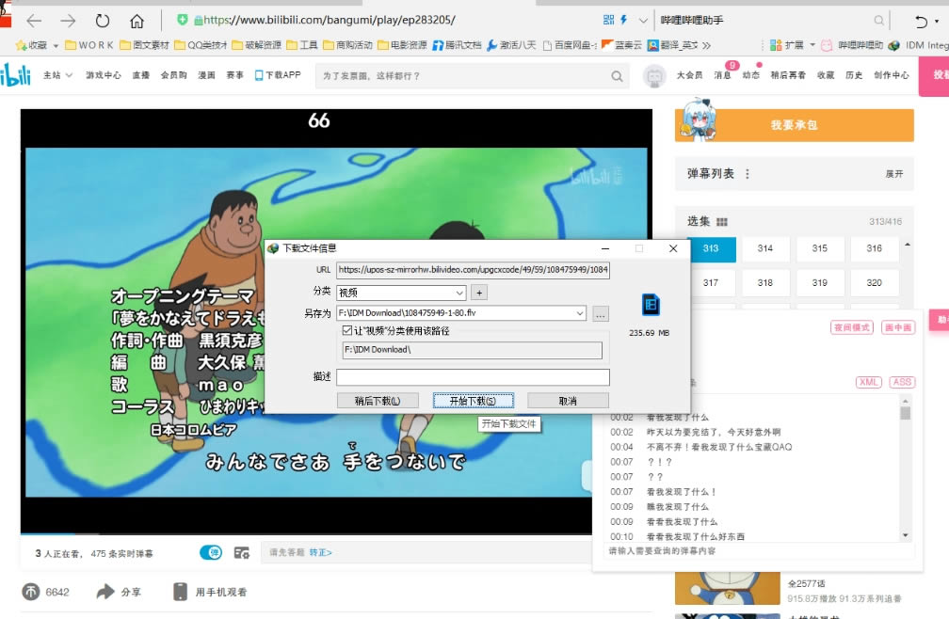Click the green shield security icon
The height and width of the screenshot is (619, 949).
coord(183,20)
